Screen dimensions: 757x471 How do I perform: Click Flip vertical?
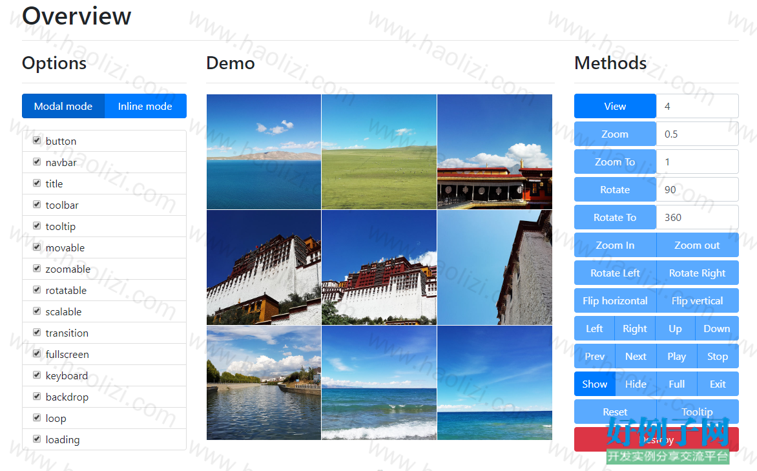coord(697,300)
